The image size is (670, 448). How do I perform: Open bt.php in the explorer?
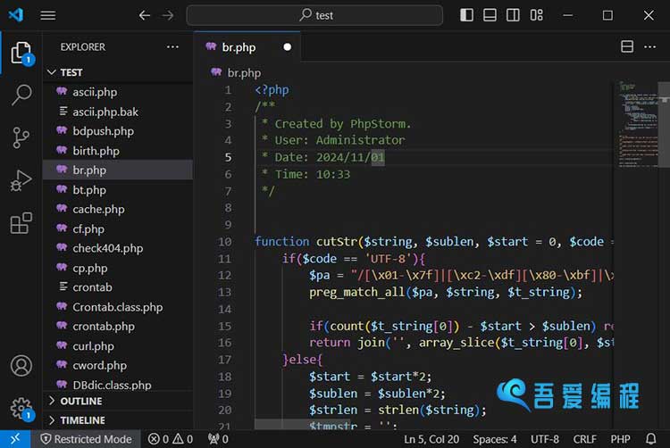[x=118, y=189]
